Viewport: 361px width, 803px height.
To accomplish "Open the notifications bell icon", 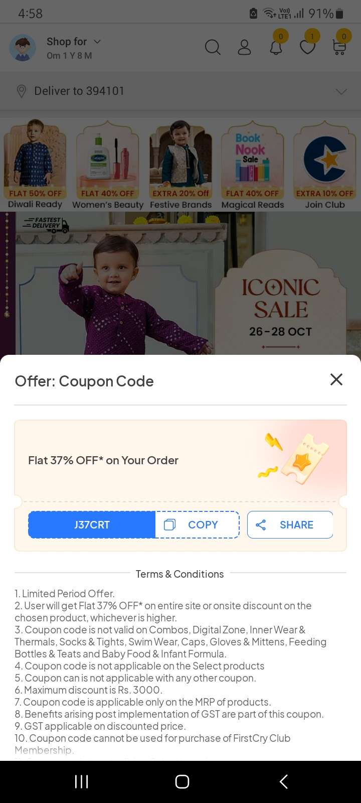I will 276,47.
